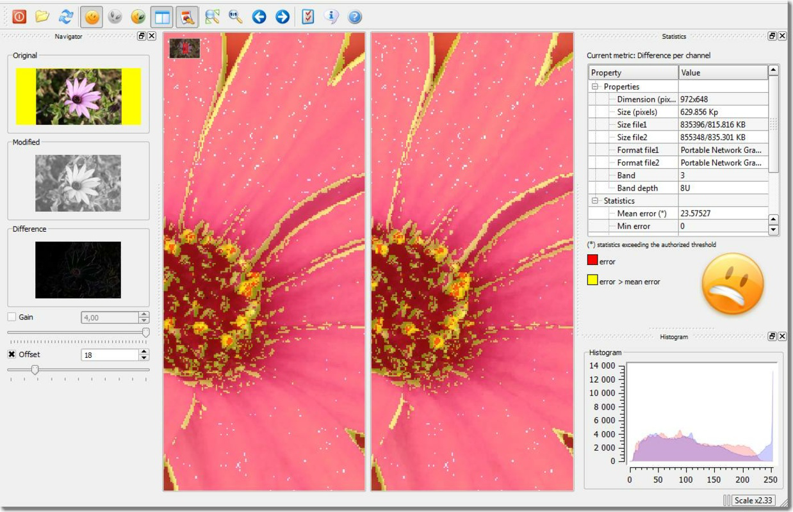Enable the Gain checkbox

coord(12,317)
